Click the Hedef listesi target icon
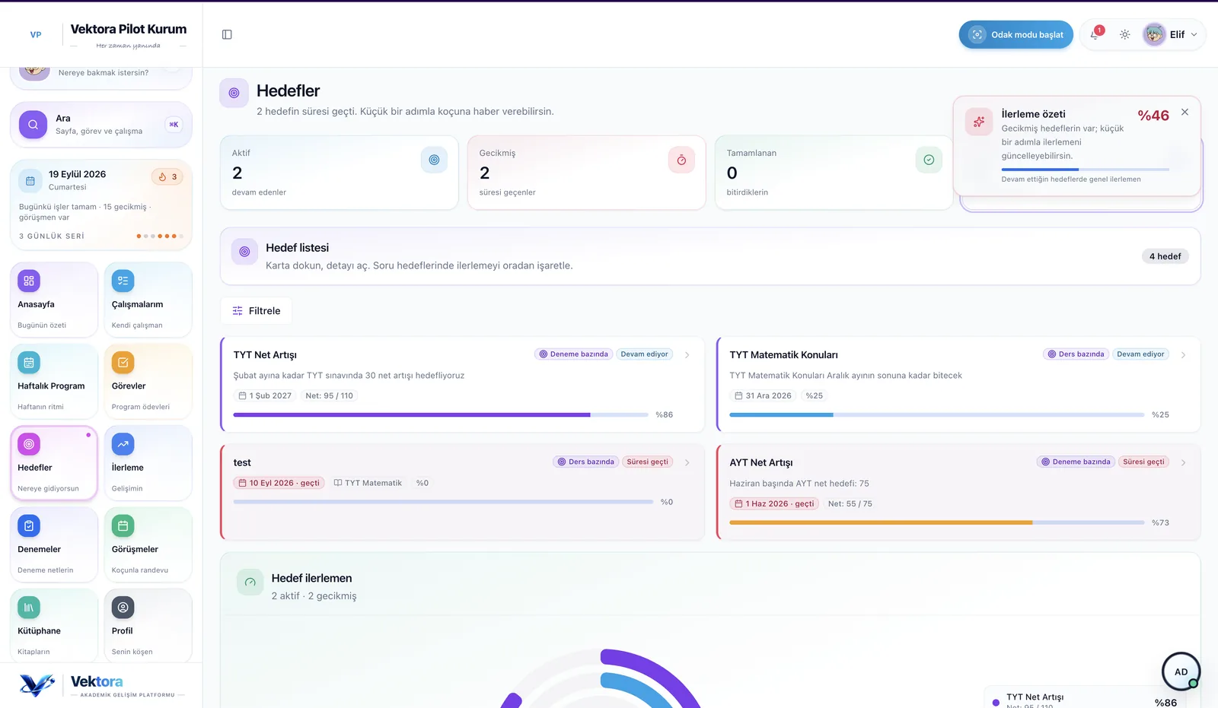The image size is (1218, 708). point(244,252)
